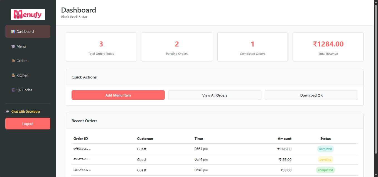The image size is (378, 177).
Task: Open Chat with Developer link
Action: tap(26, 111)
